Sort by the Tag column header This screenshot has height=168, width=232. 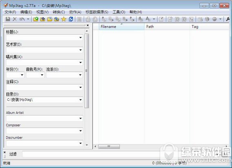(x=210, y=27)
